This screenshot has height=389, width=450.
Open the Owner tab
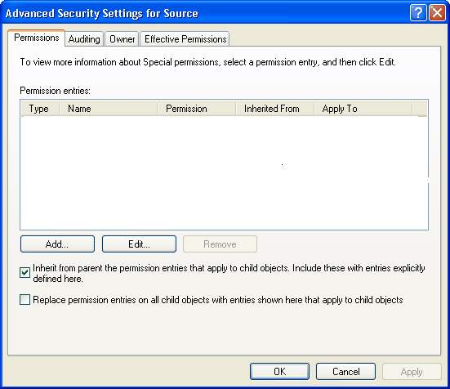coord(122,39)
